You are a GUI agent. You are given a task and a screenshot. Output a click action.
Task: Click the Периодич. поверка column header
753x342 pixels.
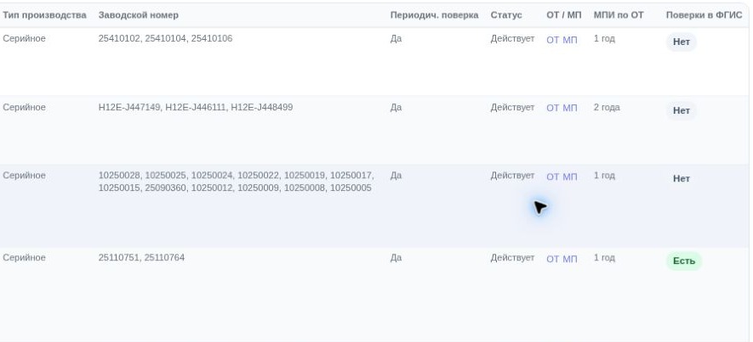click(x=434, y=14)
